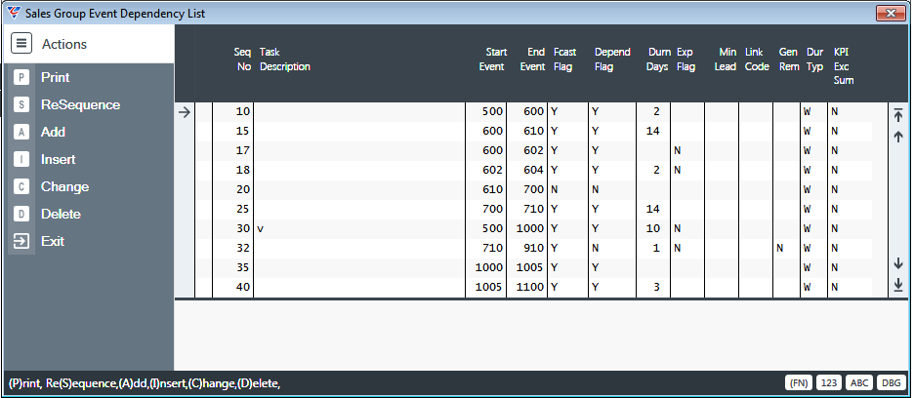
Task: Select row with Seq No 20
Action: pyautogui.click(x=533, y=190)
